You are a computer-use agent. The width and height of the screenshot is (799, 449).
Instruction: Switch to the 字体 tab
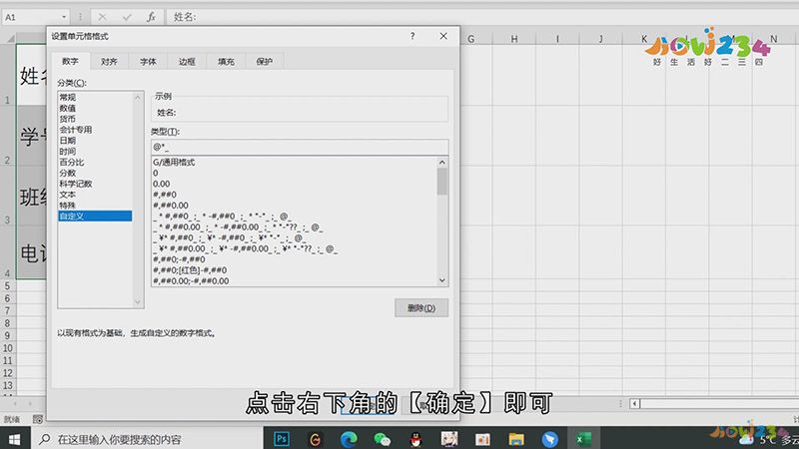(148, 62)
